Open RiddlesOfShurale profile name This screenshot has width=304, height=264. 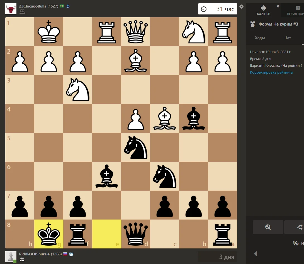(34, 254)
